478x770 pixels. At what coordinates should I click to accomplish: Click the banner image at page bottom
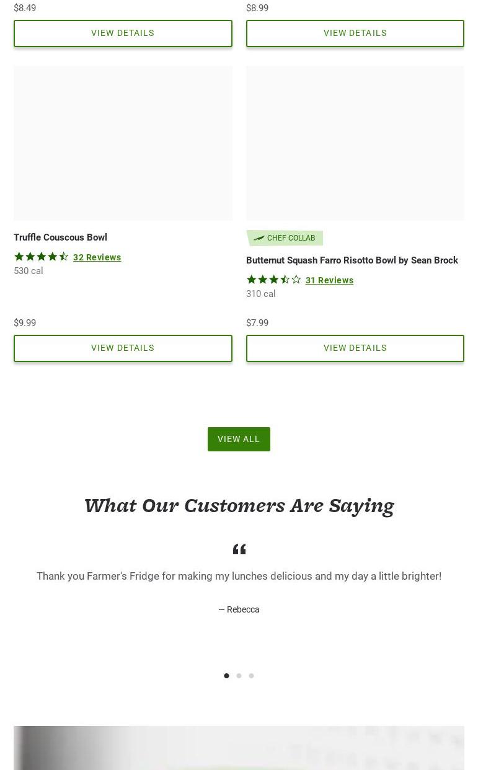[239, 748]
